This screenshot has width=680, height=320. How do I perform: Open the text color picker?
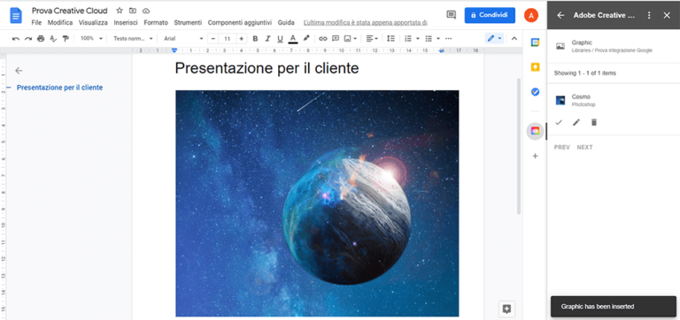tap(293, 39)
